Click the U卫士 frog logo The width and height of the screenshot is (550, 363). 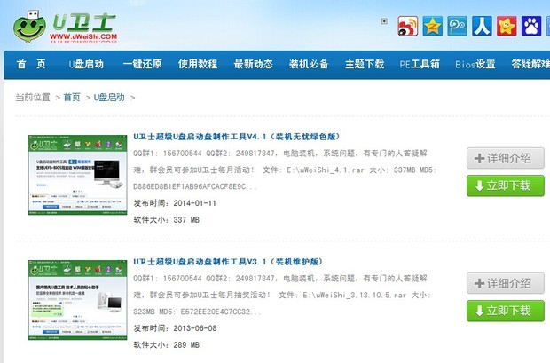pyautogui.click(x=30, y=27)
